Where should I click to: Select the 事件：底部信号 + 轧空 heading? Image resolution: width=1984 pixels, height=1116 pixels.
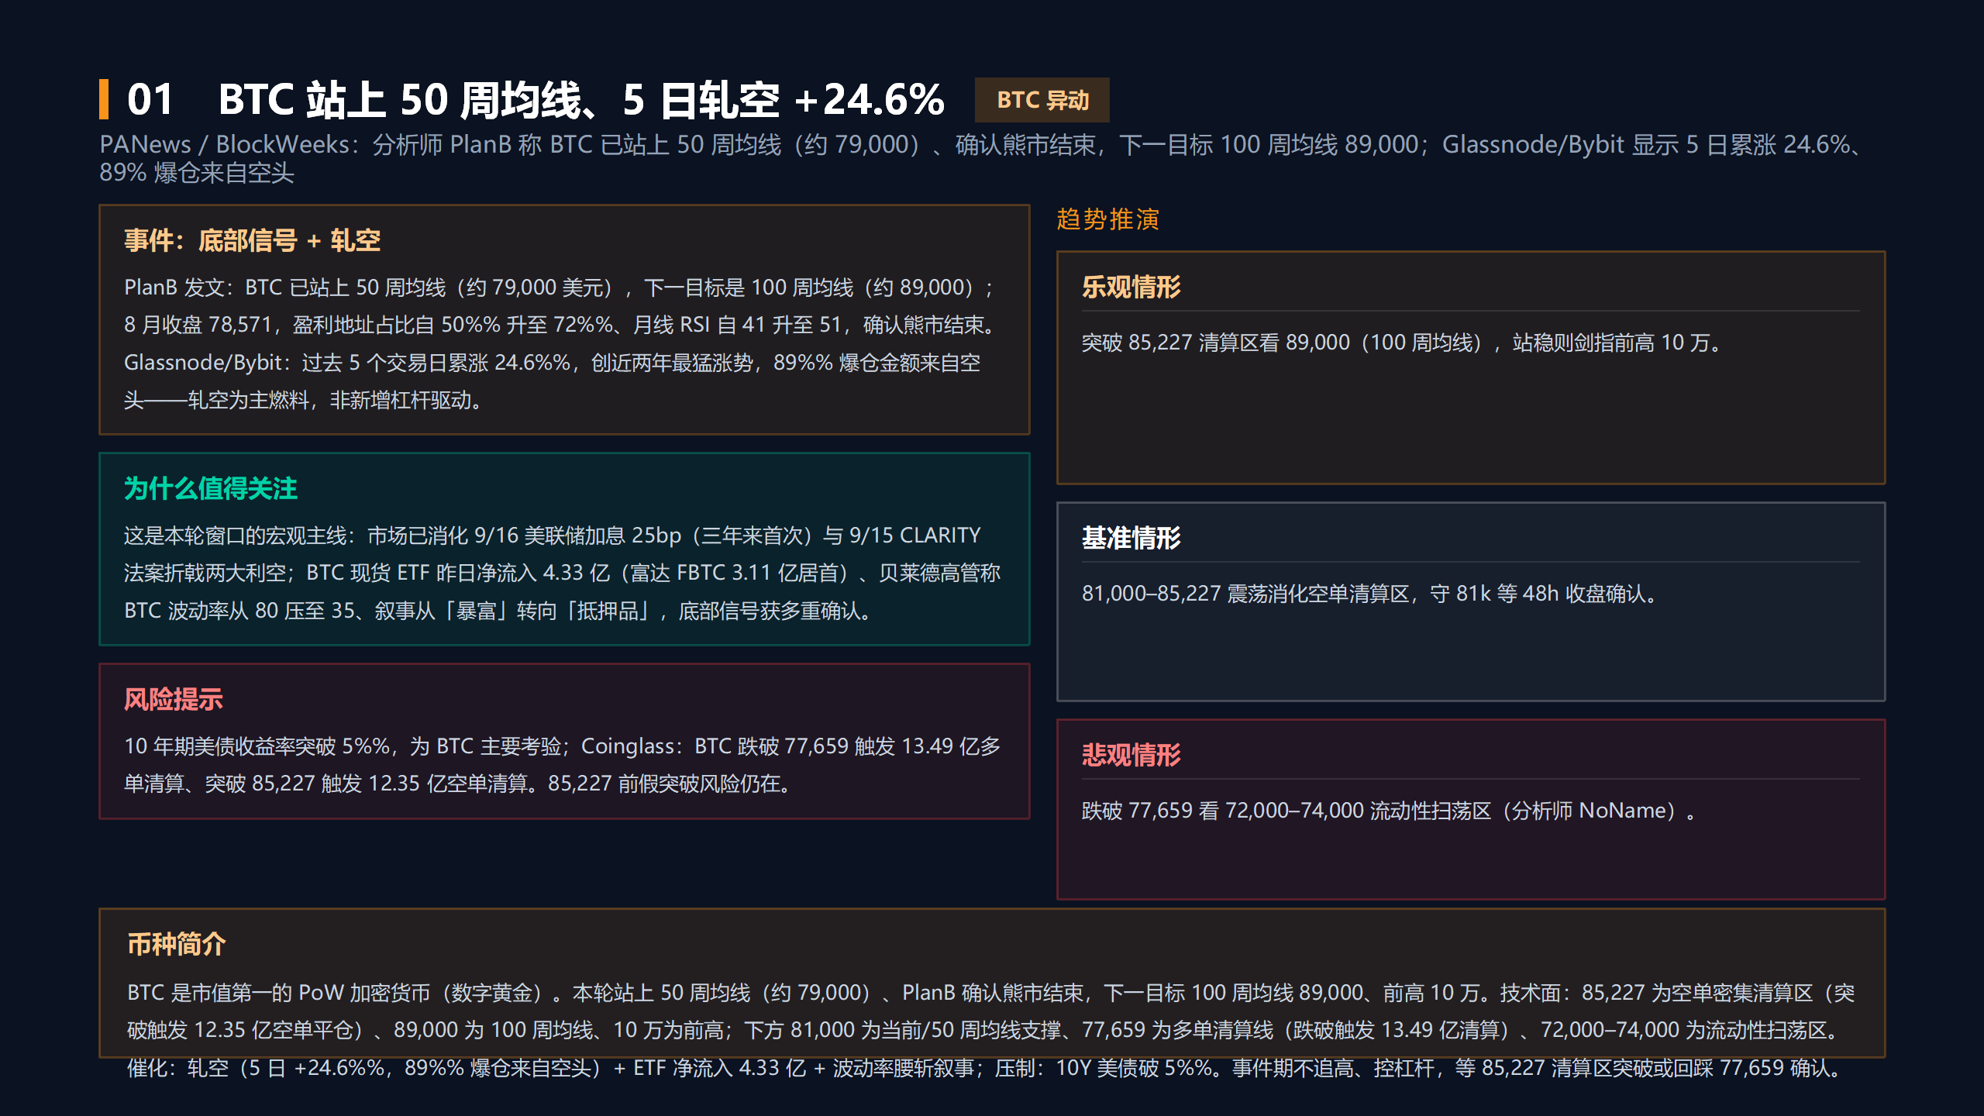(x=253, y=240)
